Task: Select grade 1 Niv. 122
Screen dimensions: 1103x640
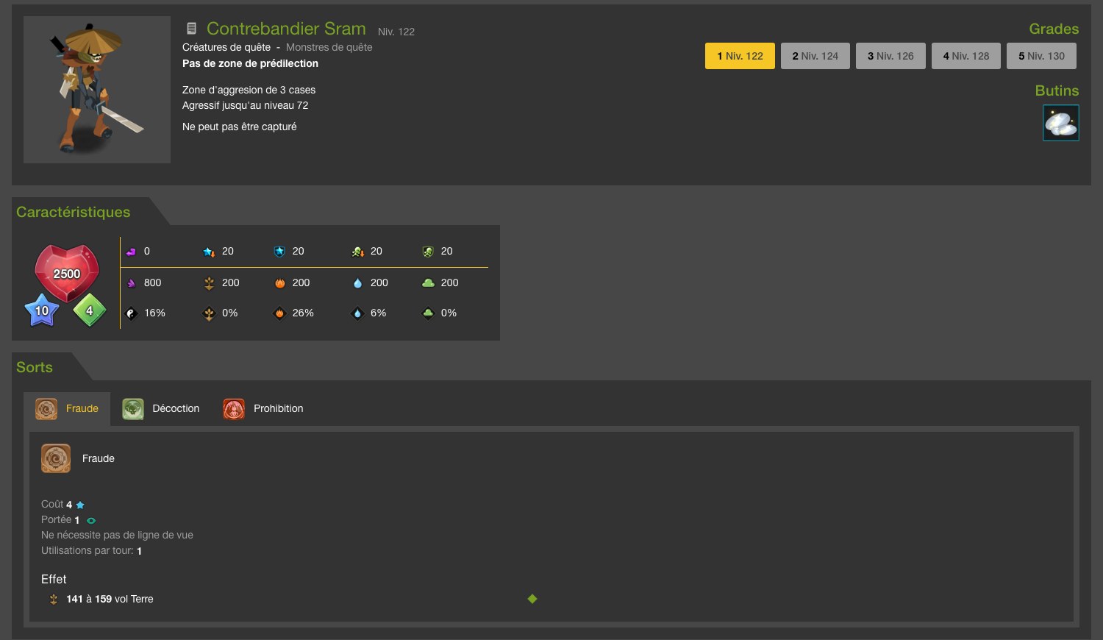Action: (x=740, y=56)
